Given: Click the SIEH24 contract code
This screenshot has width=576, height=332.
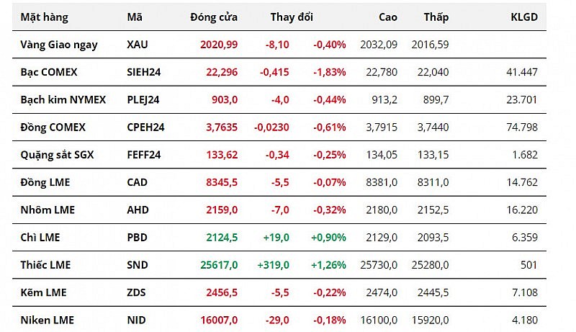Looking at the screenshot, I should point(143,72).
